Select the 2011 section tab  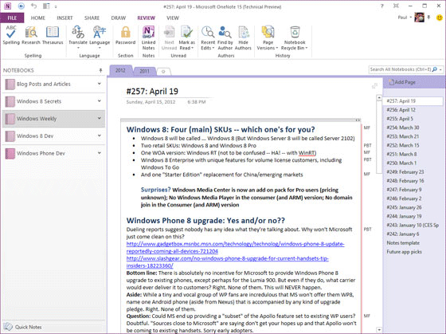coord(144,71)
